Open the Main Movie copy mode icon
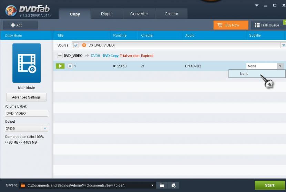 point(27,63)
